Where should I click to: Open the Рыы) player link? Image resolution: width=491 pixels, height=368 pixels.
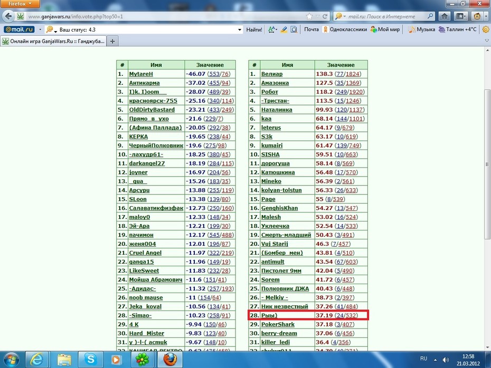pos(269,315)
